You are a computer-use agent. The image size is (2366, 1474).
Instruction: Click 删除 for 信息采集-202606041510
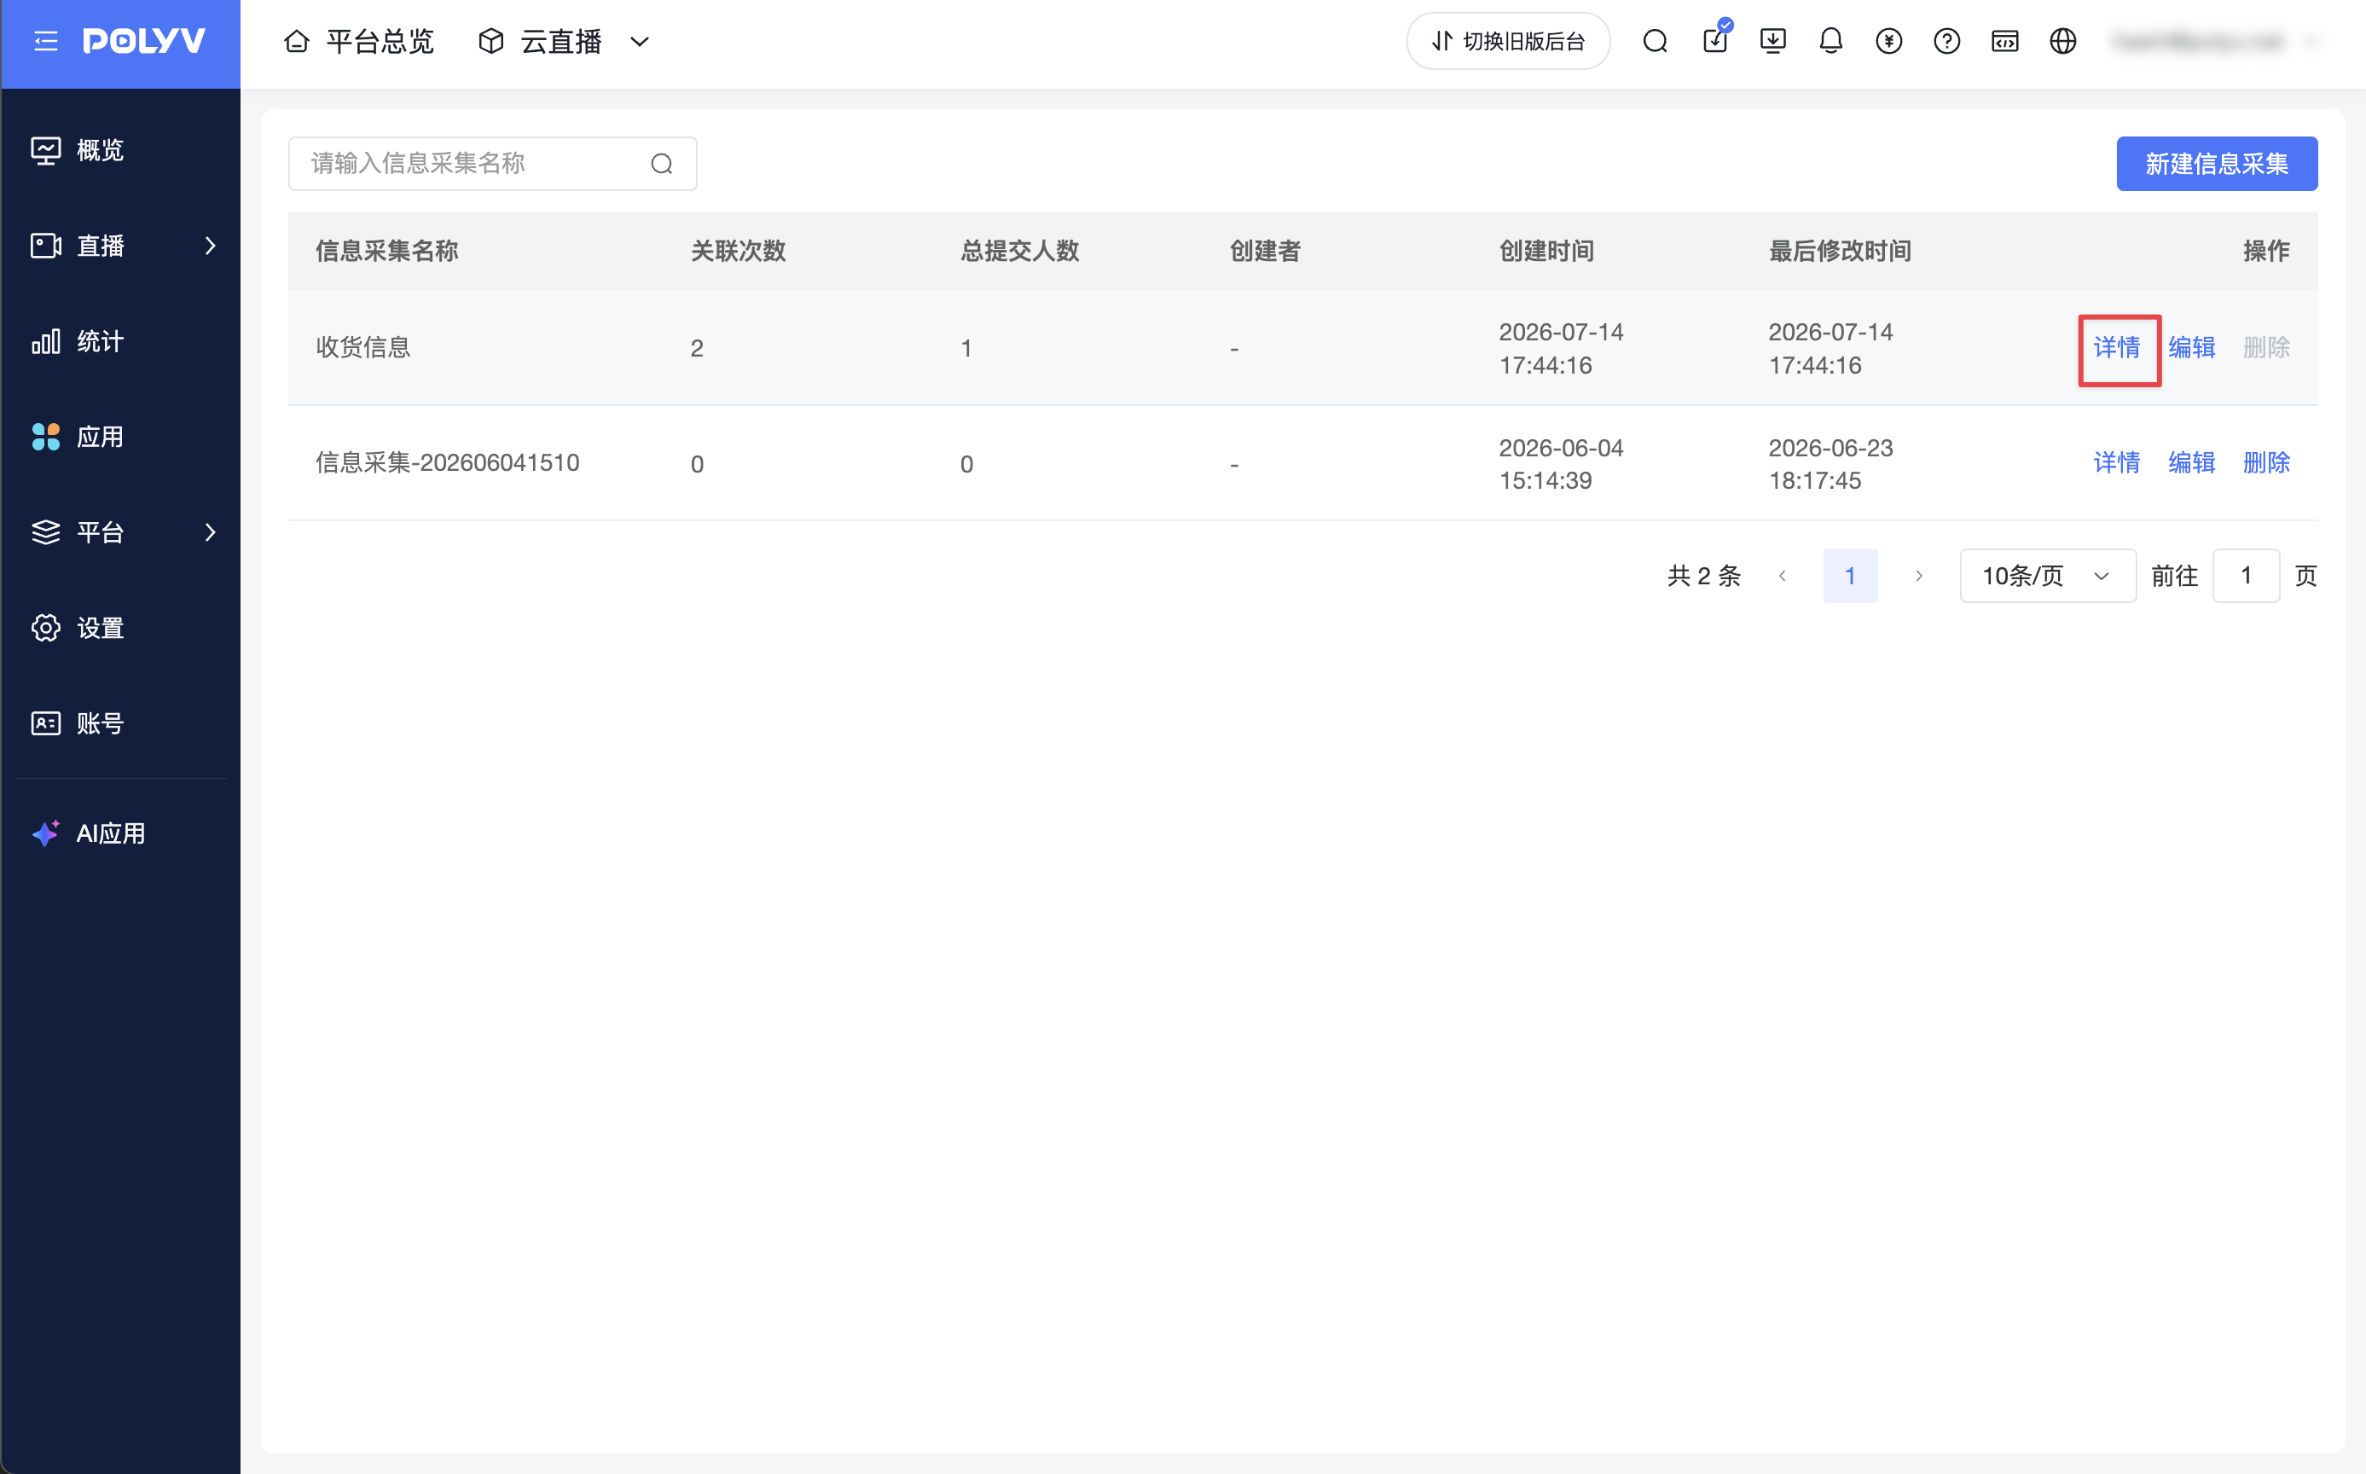[x=2266, y=463]
